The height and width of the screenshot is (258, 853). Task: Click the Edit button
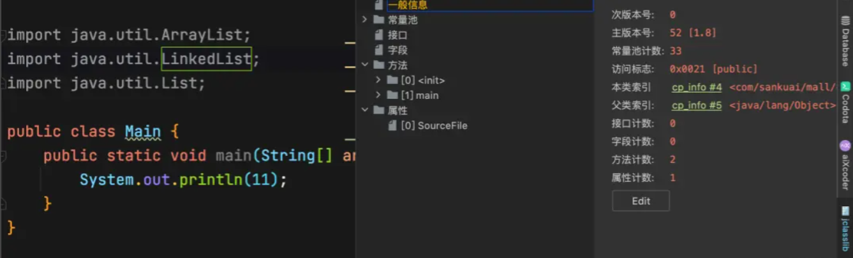tap(641, 201)
